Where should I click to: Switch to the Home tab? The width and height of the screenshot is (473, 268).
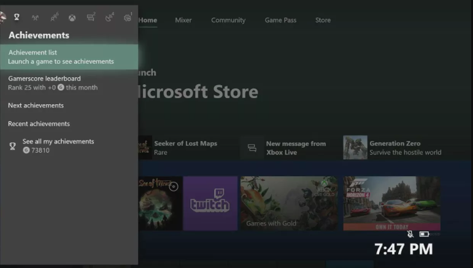pyautogui.click(x=147, y=20)
